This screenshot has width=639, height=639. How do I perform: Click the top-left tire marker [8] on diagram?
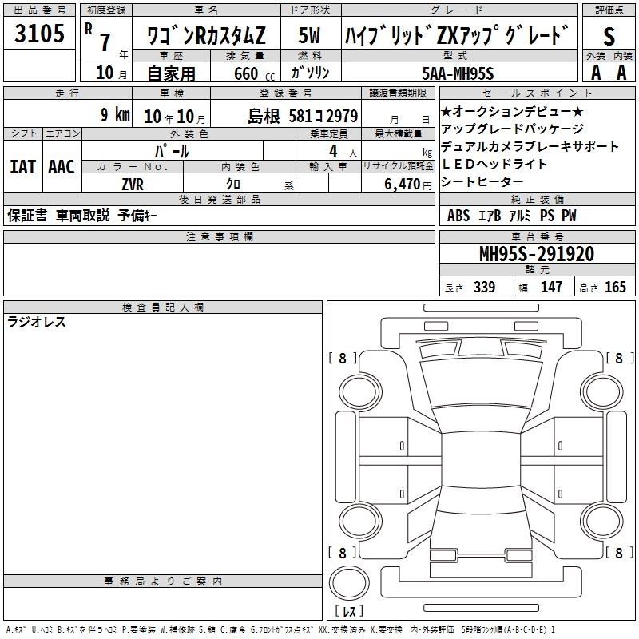(343, 359)
